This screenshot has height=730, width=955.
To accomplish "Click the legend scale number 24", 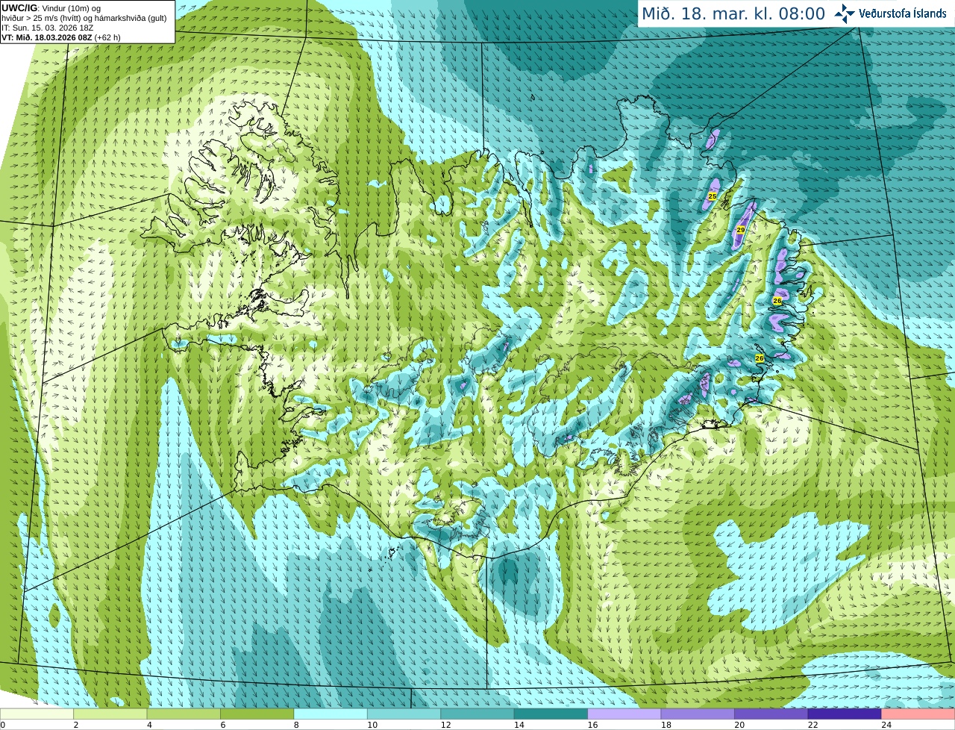I will (x=886, y=725).
